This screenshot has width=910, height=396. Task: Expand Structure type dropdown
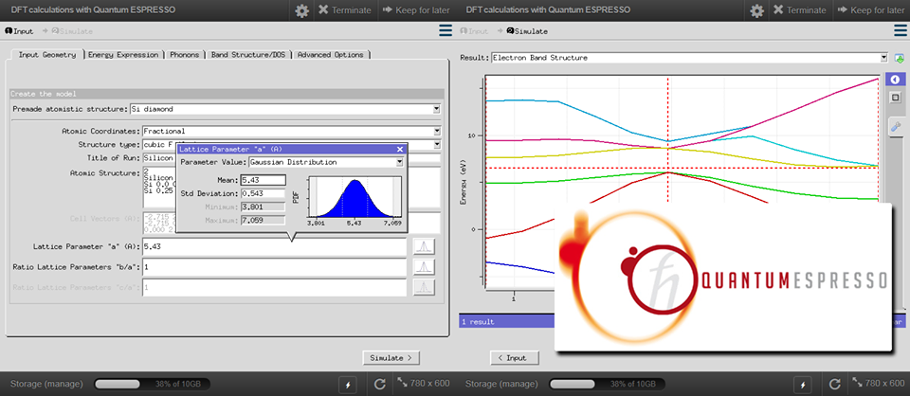tap(436, 144)
